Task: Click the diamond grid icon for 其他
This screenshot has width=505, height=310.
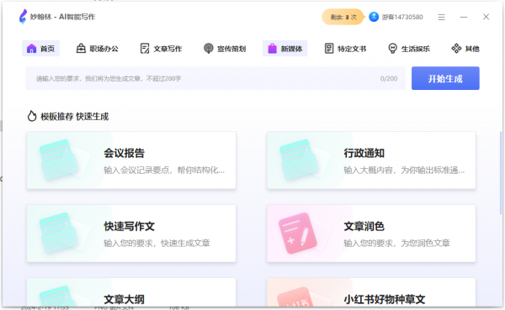Action: pyautogui.click(x=456, y=49)
